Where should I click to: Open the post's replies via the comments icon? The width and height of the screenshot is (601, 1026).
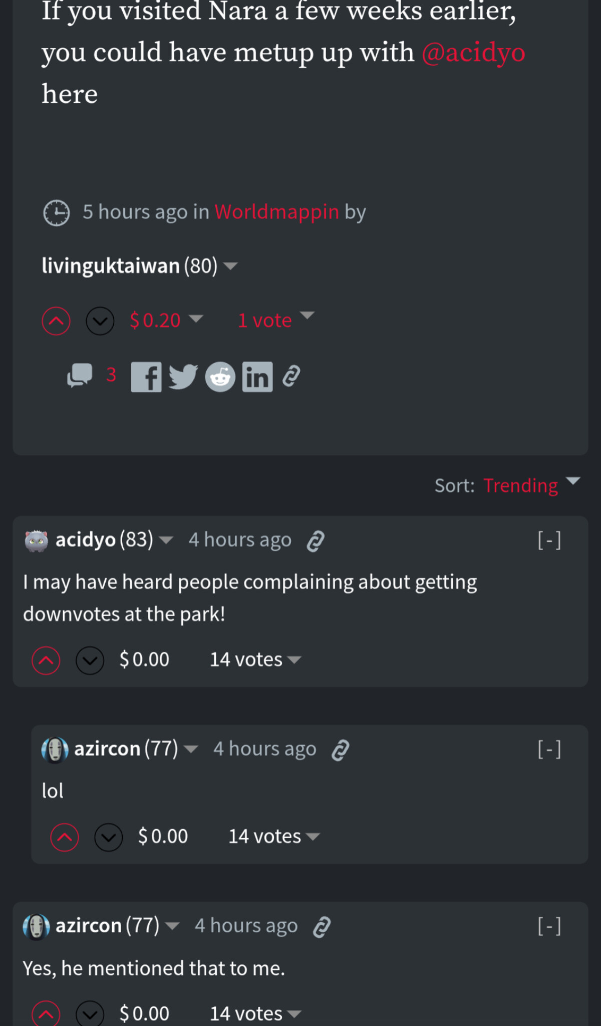pos(80,375)
